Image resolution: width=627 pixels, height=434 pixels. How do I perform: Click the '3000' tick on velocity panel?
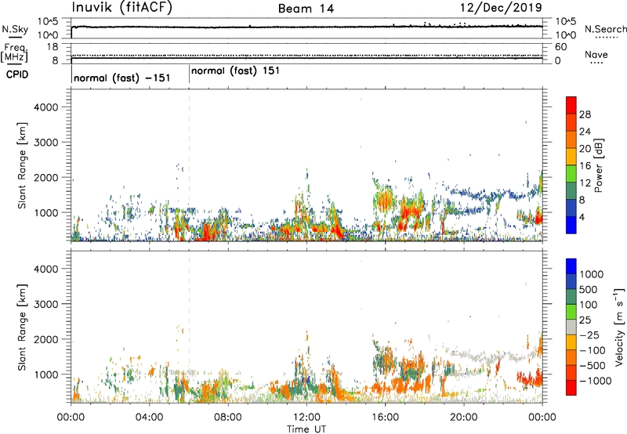(46, 304)
